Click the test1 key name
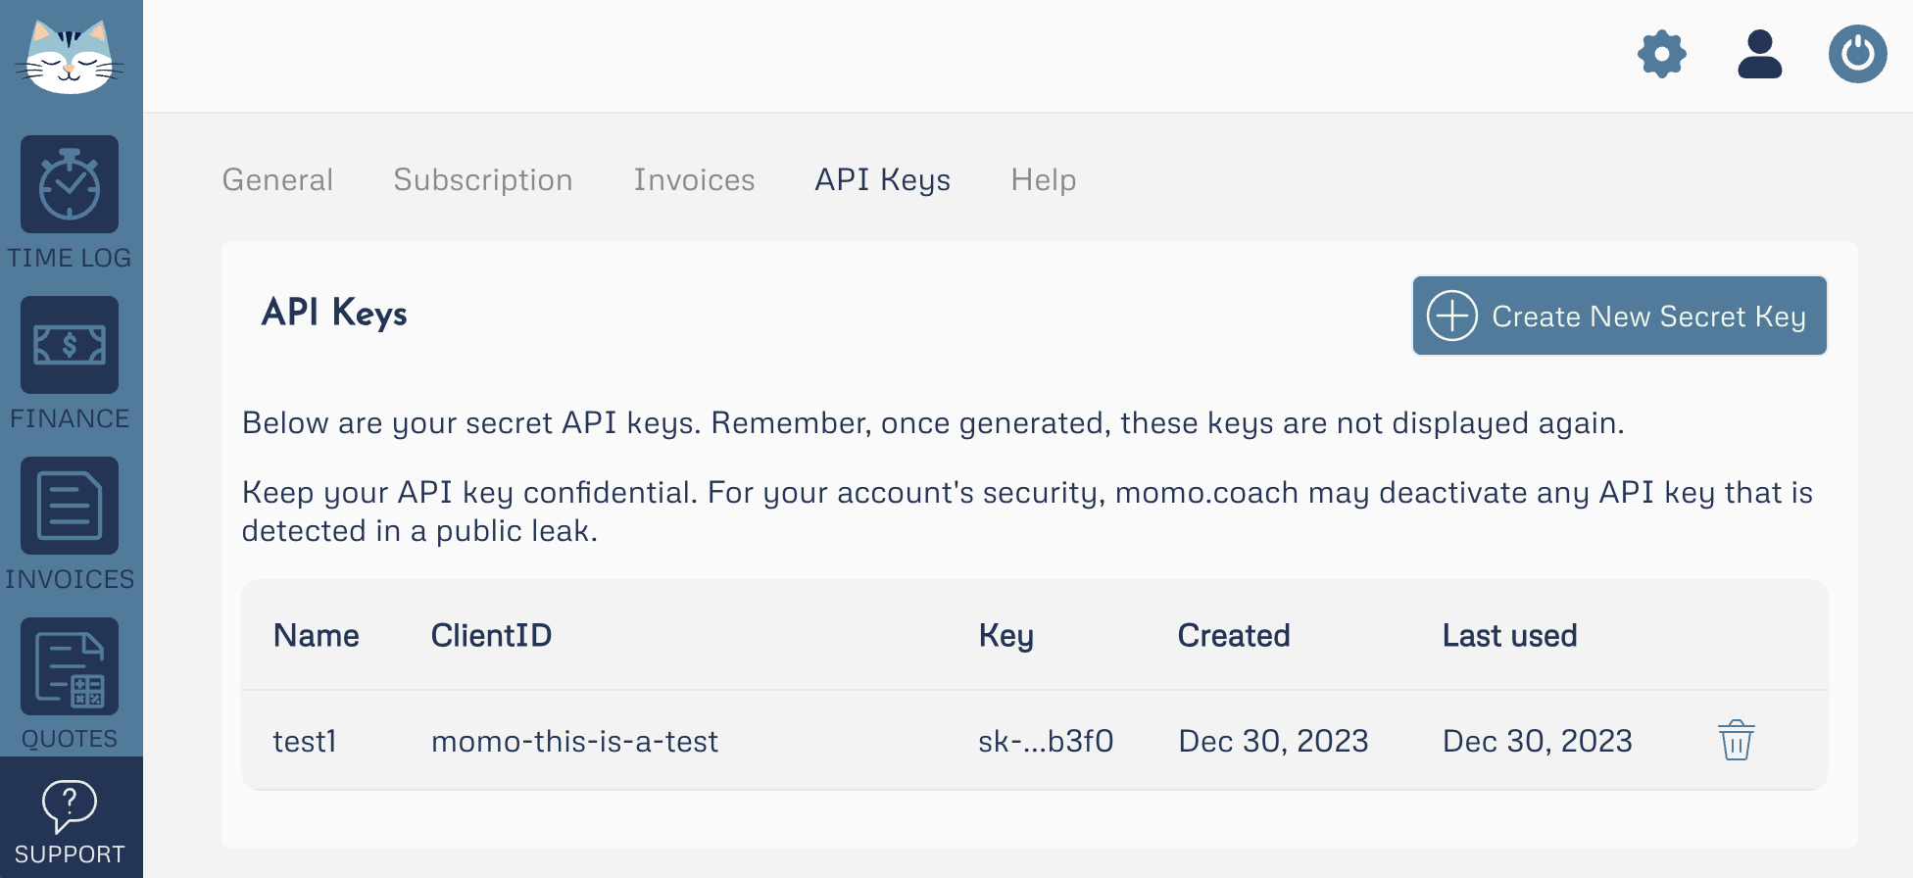 click(x=305, y=741)
